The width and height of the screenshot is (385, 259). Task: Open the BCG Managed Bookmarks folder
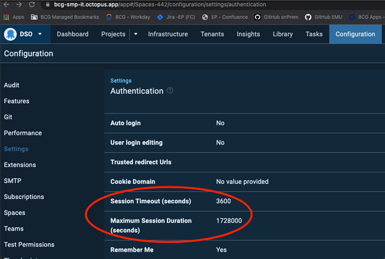click(65, 17)
